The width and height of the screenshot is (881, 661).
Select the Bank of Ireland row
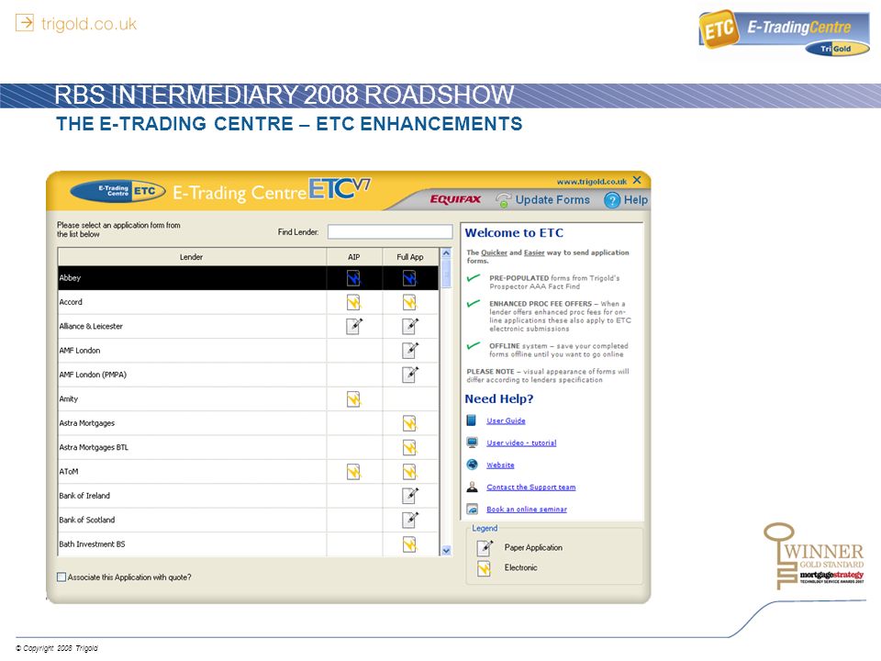click(x=249, y=496)
